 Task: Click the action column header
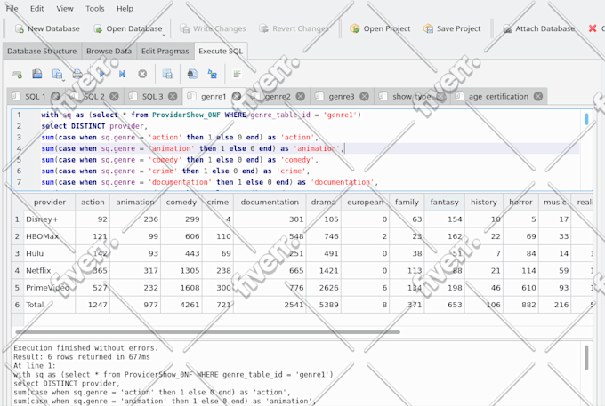coord(93,203)
